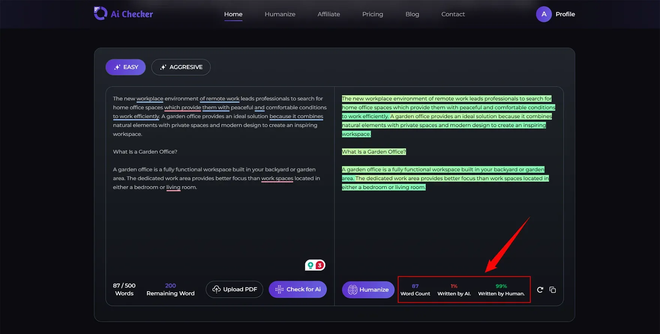660x334 pixels.
Task: Click the underlined phrase "which provide"
Action: (183, 108)
